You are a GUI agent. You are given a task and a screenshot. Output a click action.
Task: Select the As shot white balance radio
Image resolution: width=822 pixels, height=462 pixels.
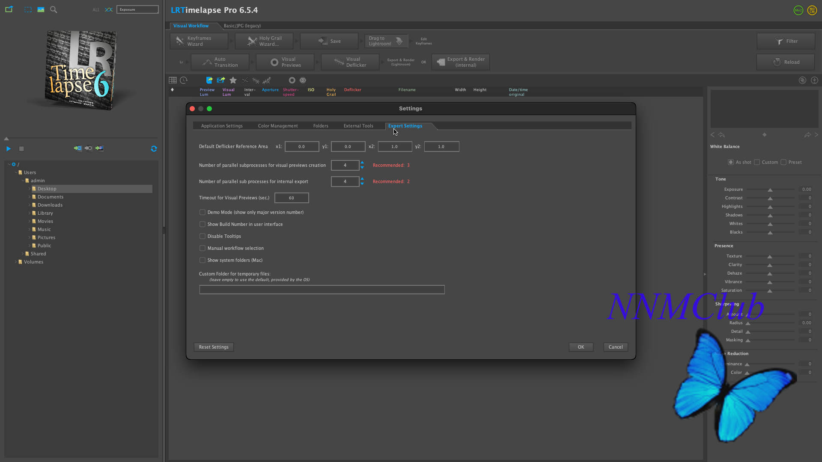tap(731, 162)
